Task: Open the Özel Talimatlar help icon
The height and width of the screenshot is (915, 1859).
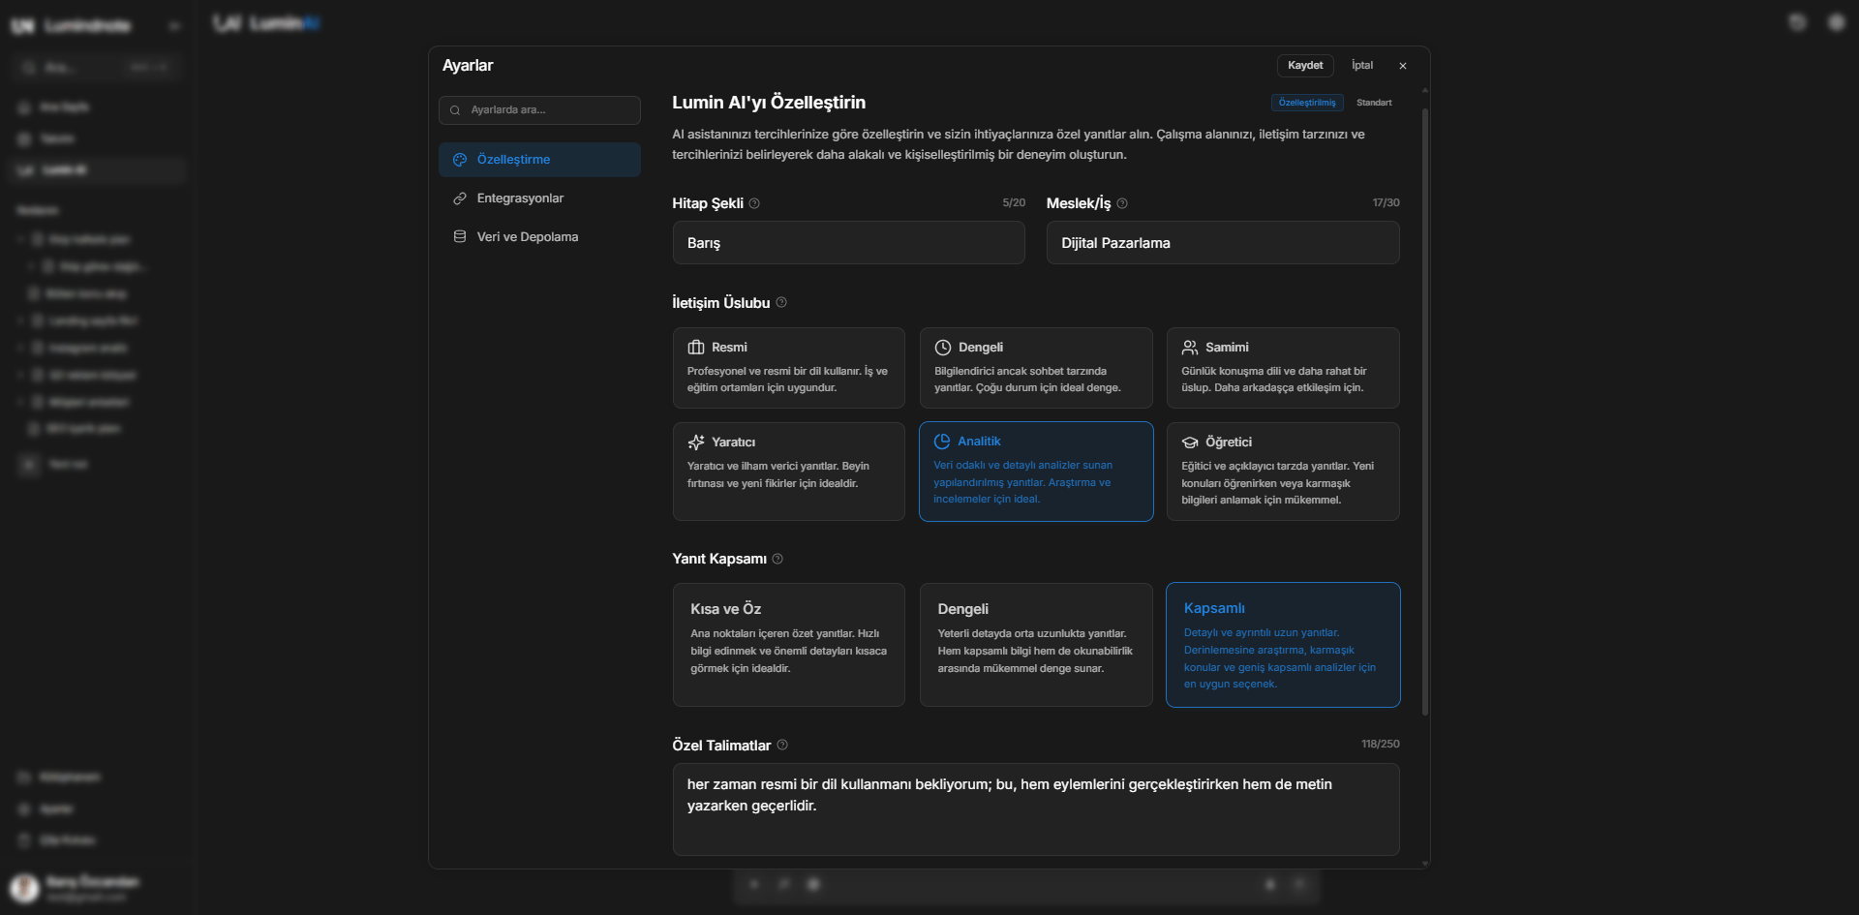Action: pyautogui.click(x=782, y=746)
